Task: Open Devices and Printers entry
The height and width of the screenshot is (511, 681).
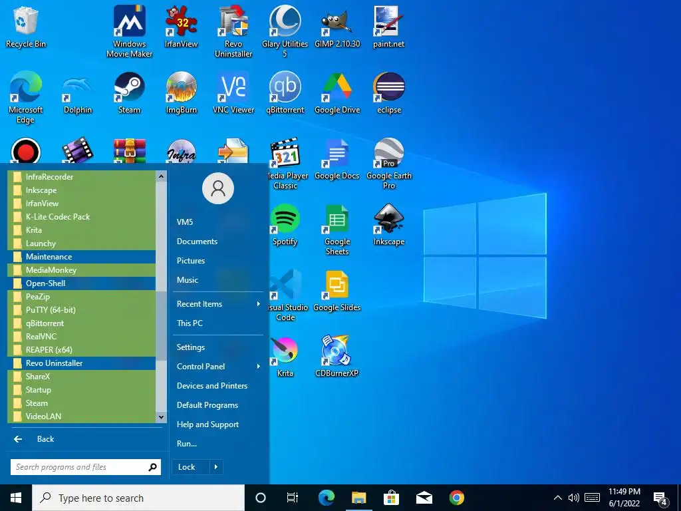Action: coord(212,385)
